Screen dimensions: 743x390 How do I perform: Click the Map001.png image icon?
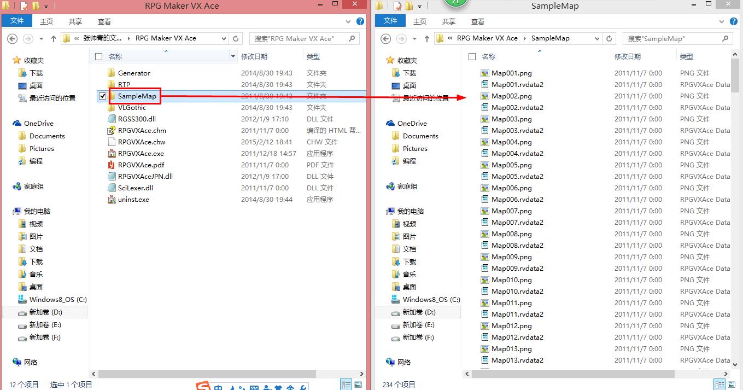485,73
